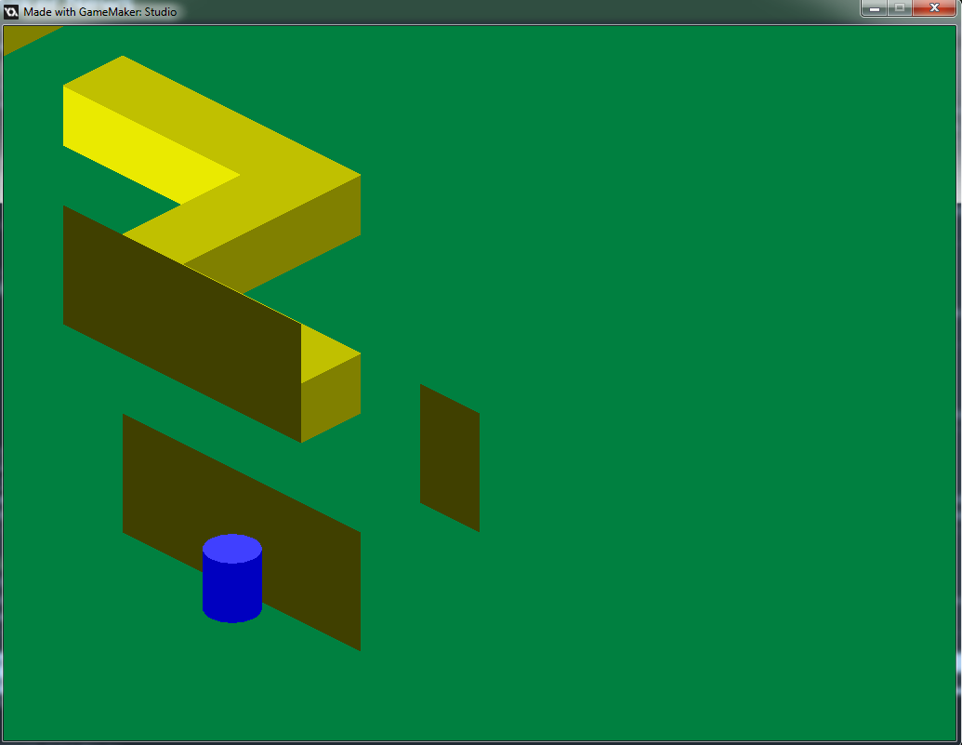Click the blue cylinder's light blue top
The image size is (962, 745).
(232, 548)
